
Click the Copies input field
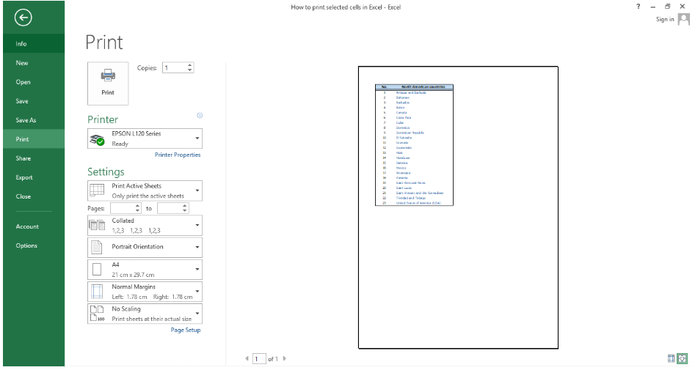coord(175,68)
